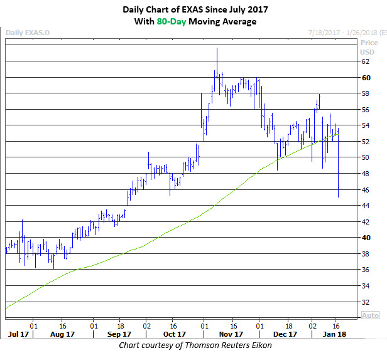Click the bold 60 price axis value

coord(366,78)
